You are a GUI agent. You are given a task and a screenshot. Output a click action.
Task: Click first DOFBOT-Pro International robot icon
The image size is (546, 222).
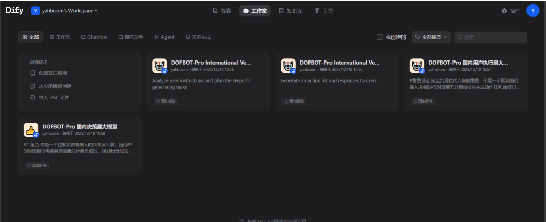[159, 66]
